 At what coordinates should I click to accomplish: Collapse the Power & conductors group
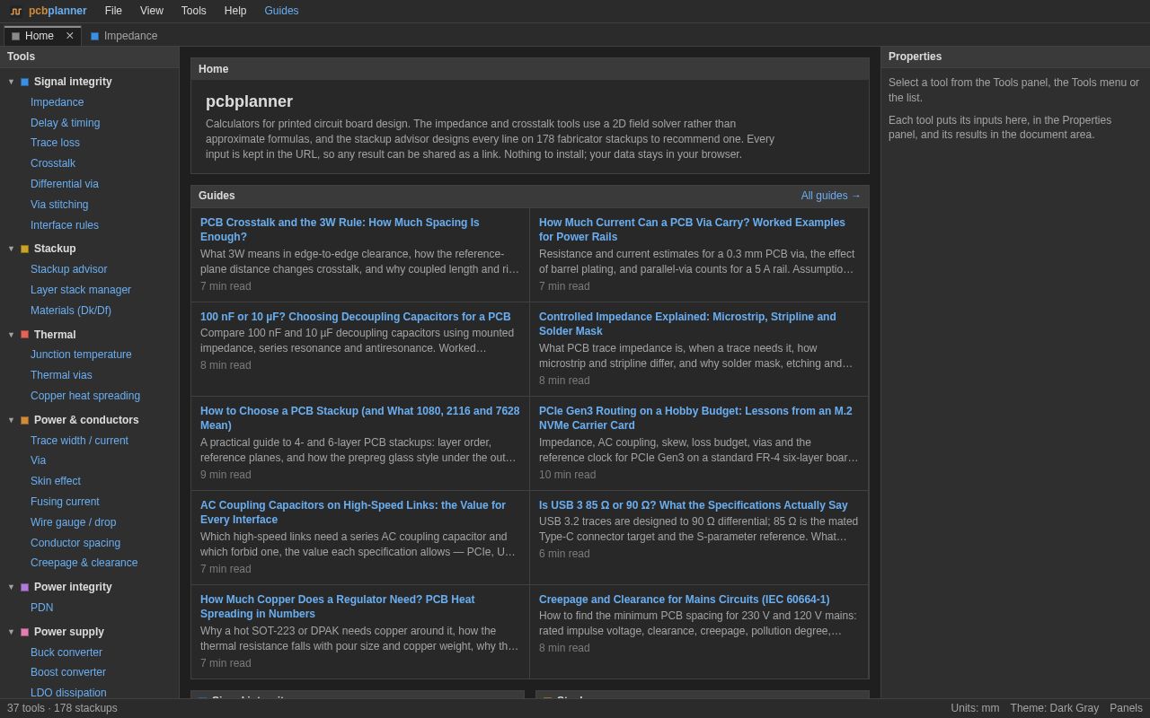coord(12,420)
